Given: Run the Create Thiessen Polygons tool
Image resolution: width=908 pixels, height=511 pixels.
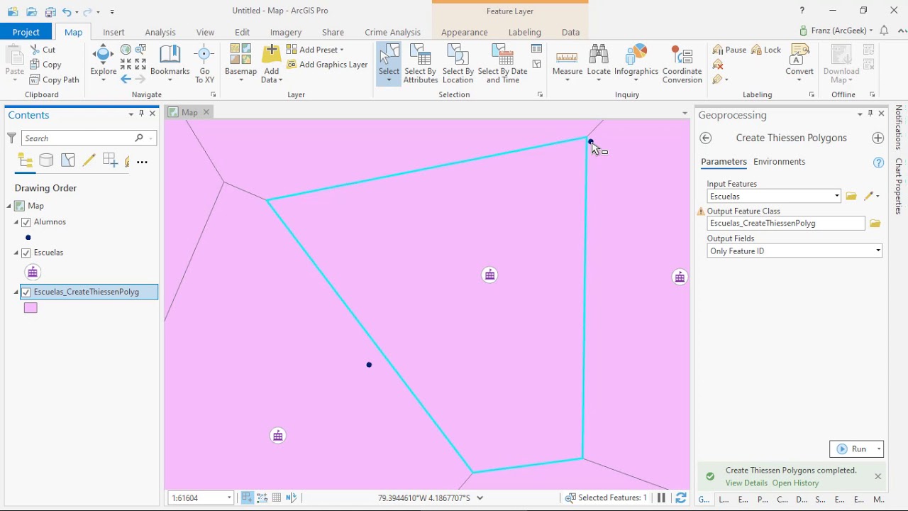Looking at the screenshot, I should click(852, 449).
